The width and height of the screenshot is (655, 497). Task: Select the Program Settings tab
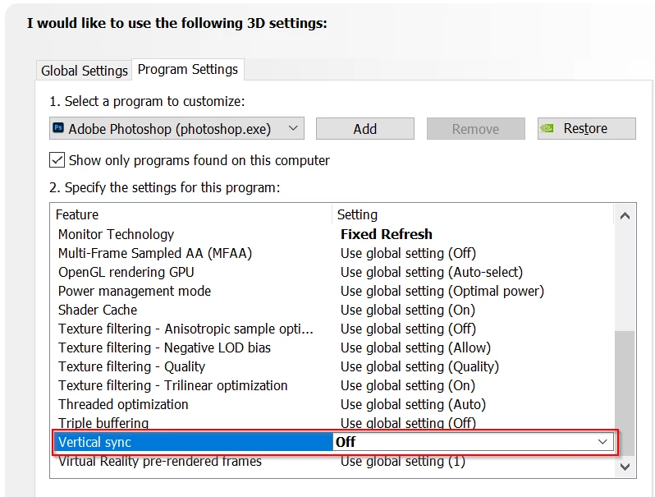coord(188,69)
